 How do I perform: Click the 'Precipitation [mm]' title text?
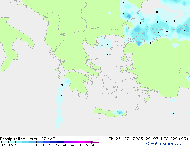(19, 139)
